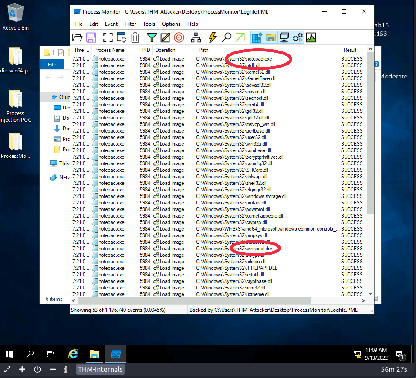Click the Find magnifying glass icon
This screenshot has height=378, width=416.
227,37
